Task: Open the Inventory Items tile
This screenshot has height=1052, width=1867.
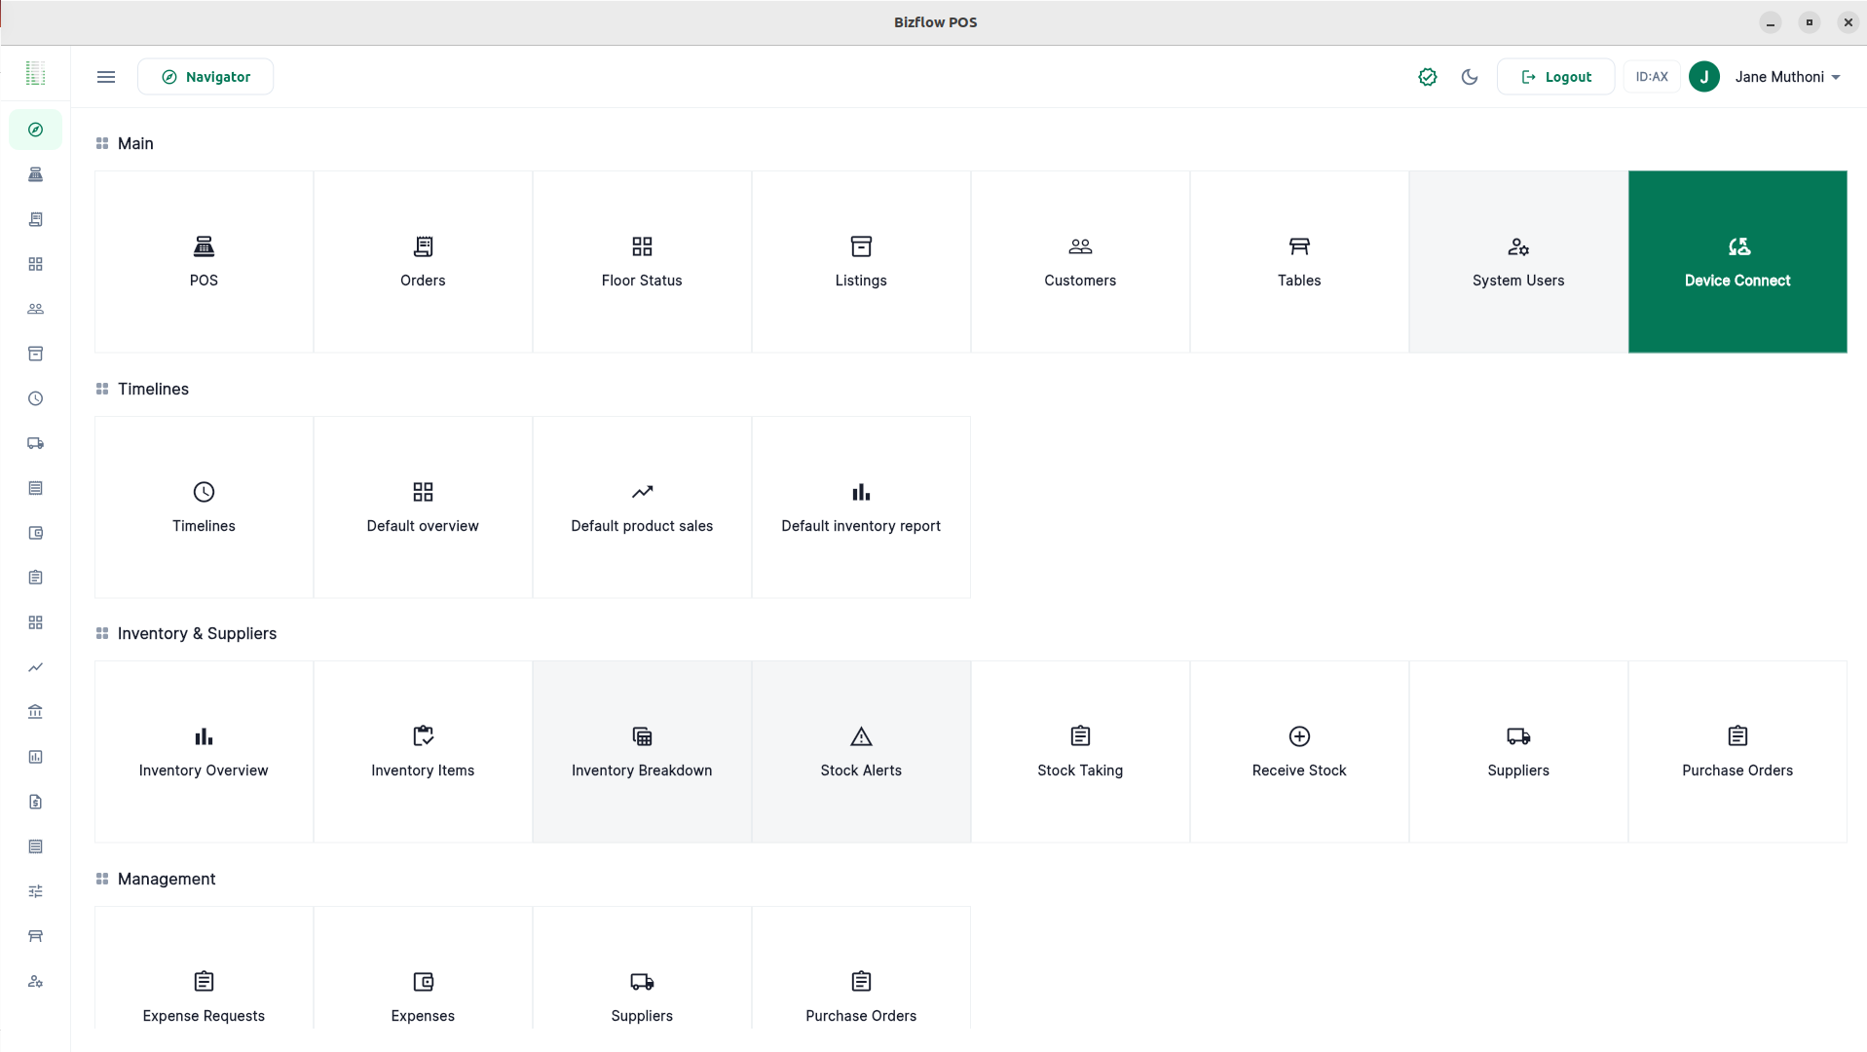Action: [x=423, y=751]
